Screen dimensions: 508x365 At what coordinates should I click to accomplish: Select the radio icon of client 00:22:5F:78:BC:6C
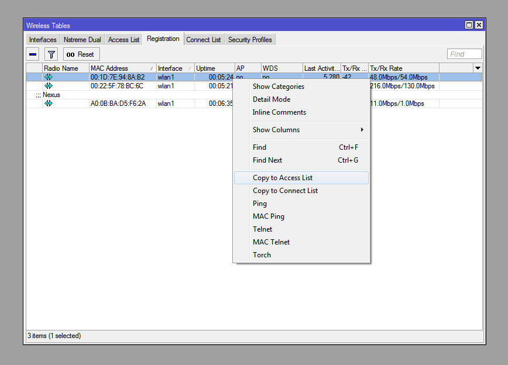[49, 86]
